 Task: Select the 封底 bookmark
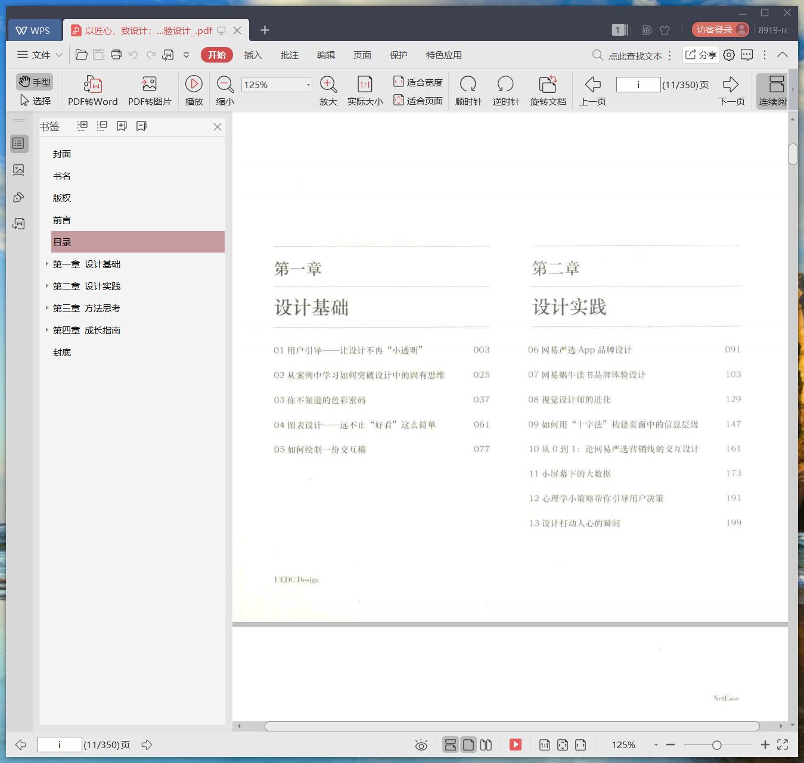point(62,352)
